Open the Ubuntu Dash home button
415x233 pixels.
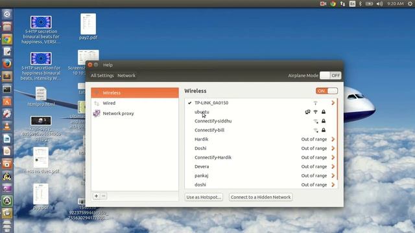[x=7, y=14]
